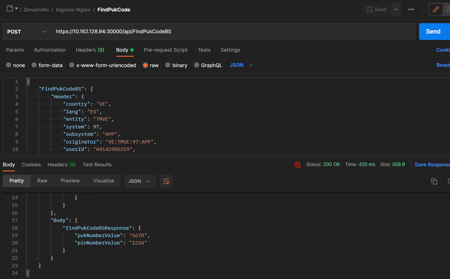The height and width of the screenshot is (279, 450).
Task: Click the Beautify link
Action: coord(443,65)
